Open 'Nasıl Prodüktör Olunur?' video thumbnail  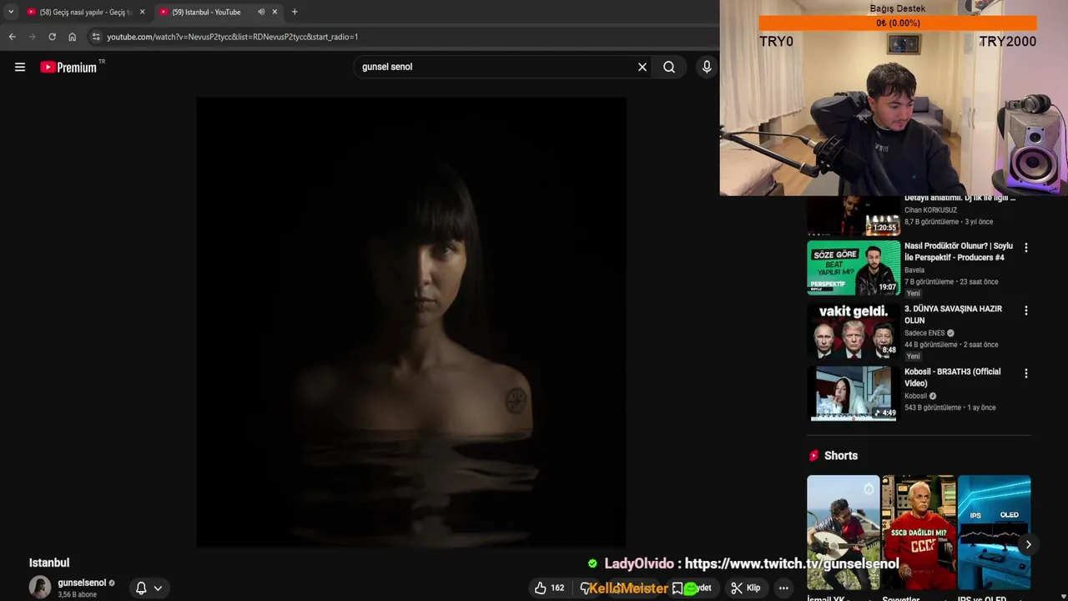pos(854,268)
